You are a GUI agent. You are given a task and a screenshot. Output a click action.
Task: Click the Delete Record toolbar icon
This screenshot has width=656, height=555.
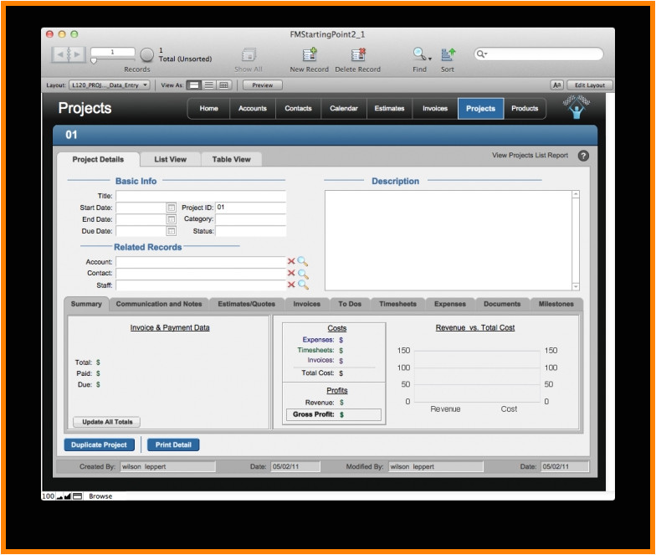(358, 54)
